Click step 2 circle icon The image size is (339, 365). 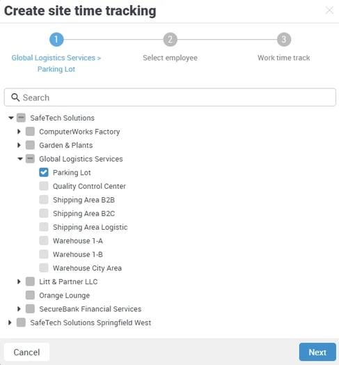170,39
